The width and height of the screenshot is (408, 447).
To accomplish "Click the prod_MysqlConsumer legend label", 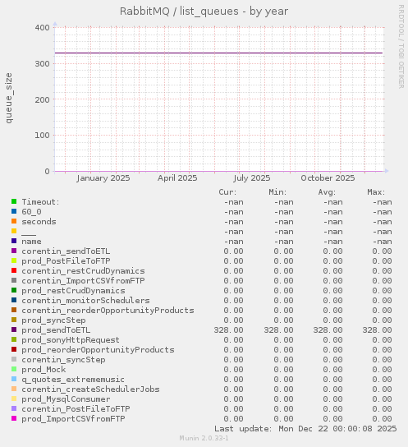I will coord(66,399).
